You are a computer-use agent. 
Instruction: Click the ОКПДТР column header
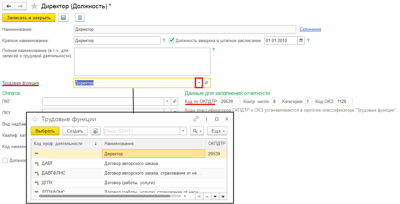[x=217, y=143]
